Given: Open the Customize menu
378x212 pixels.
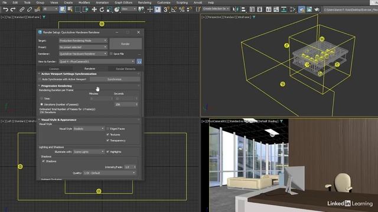Looking at the screenshot, I should click(164, 2).
